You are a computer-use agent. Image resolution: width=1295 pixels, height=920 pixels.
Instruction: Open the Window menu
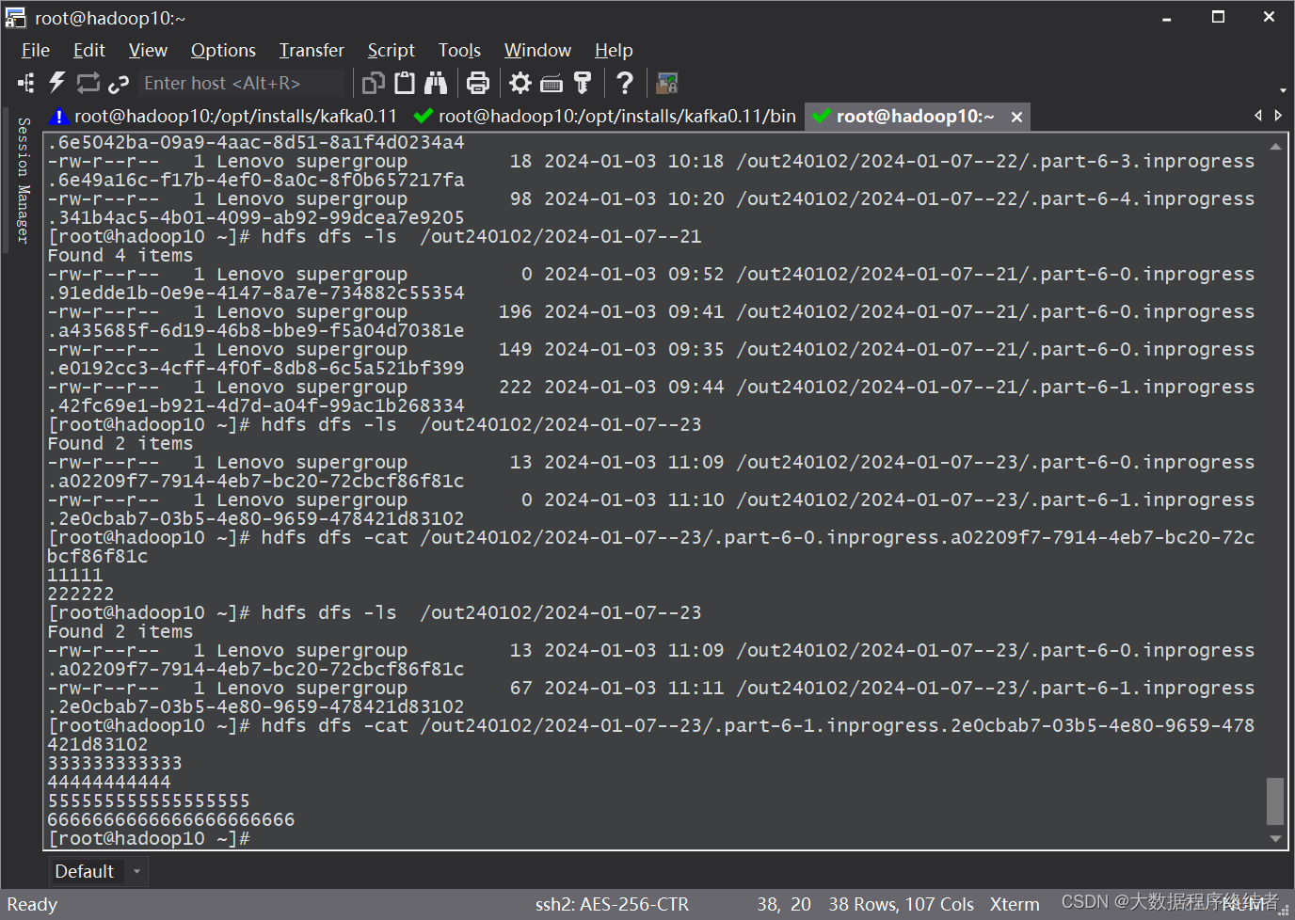(537, 50)
